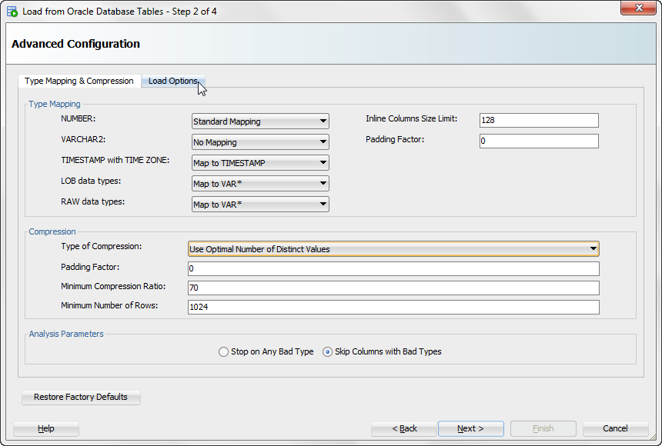Open the VARCHAR2 mapping dropdown
This screenshot has height=446, width=662.
260,141
